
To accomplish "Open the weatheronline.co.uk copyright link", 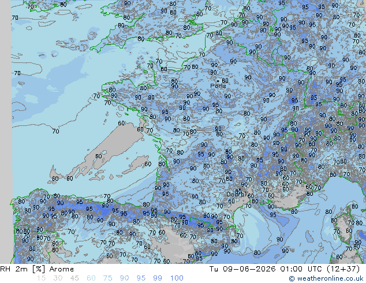I will pos(326,278).
